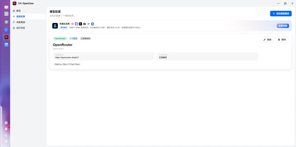
Task: Click the blue circular model icon in the banner
Action: (x=93, y=24)
